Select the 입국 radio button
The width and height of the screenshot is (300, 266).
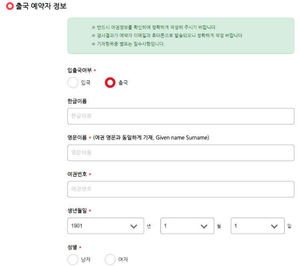click(73, 83)
